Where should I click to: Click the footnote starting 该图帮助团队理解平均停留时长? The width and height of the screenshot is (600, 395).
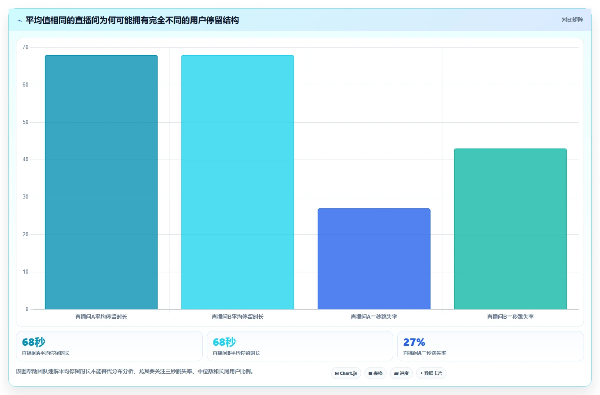tap(136, 372)
